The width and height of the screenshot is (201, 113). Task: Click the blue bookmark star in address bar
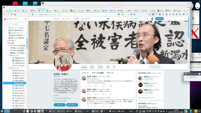point(134,14)
